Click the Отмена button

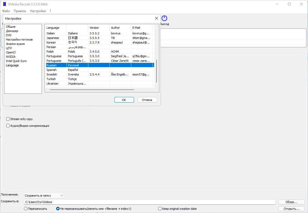147,100
